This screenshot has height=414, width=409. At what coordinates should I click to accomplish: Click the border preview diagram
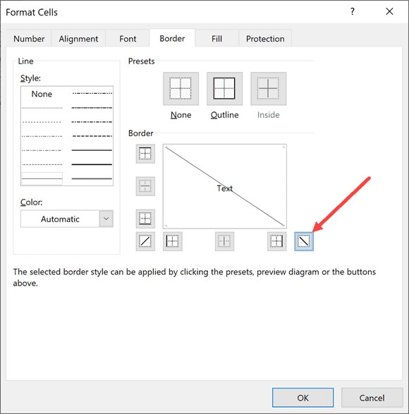[x=225, y=186]
